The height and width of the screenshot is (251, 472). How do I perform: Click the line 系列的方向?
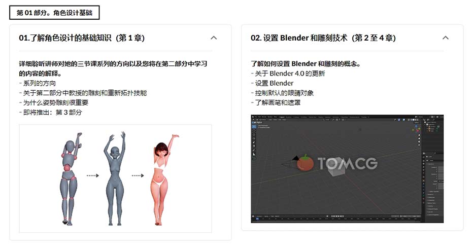click(x=38, y=83)
